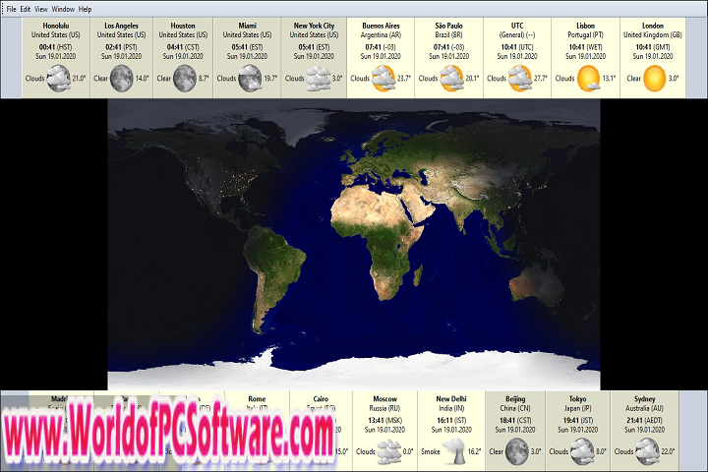Image resolution: width=708 pixels, height=472 pixels.
Task: Click Moscow time 13:41 (MSK)
Action: tap(385, 421)
